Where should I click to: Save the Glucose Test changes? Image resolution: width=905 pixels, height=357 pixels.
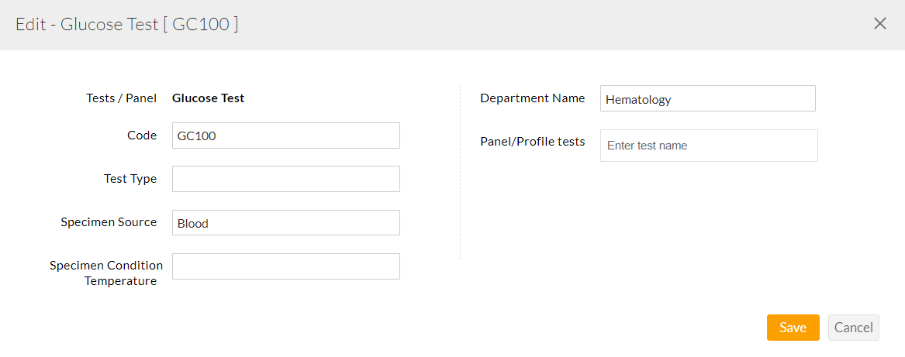pyautogui.click(x=793, y=328)
